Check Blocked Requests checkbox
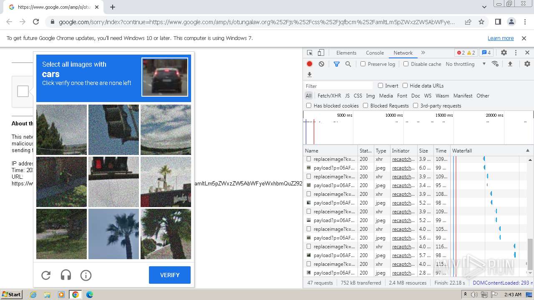Viewport: 534px width, 300px height. coord(365,105)
